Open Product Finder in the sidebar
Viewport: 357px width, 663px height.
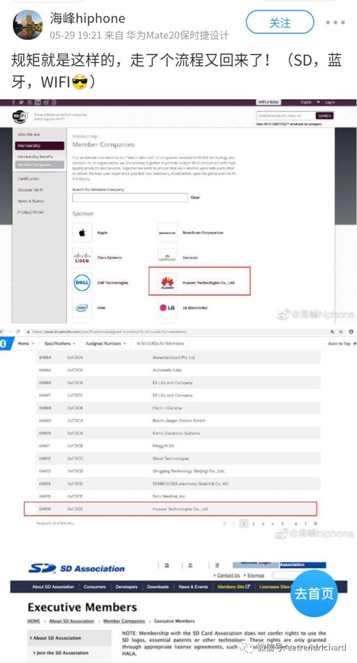pos(30,212)
